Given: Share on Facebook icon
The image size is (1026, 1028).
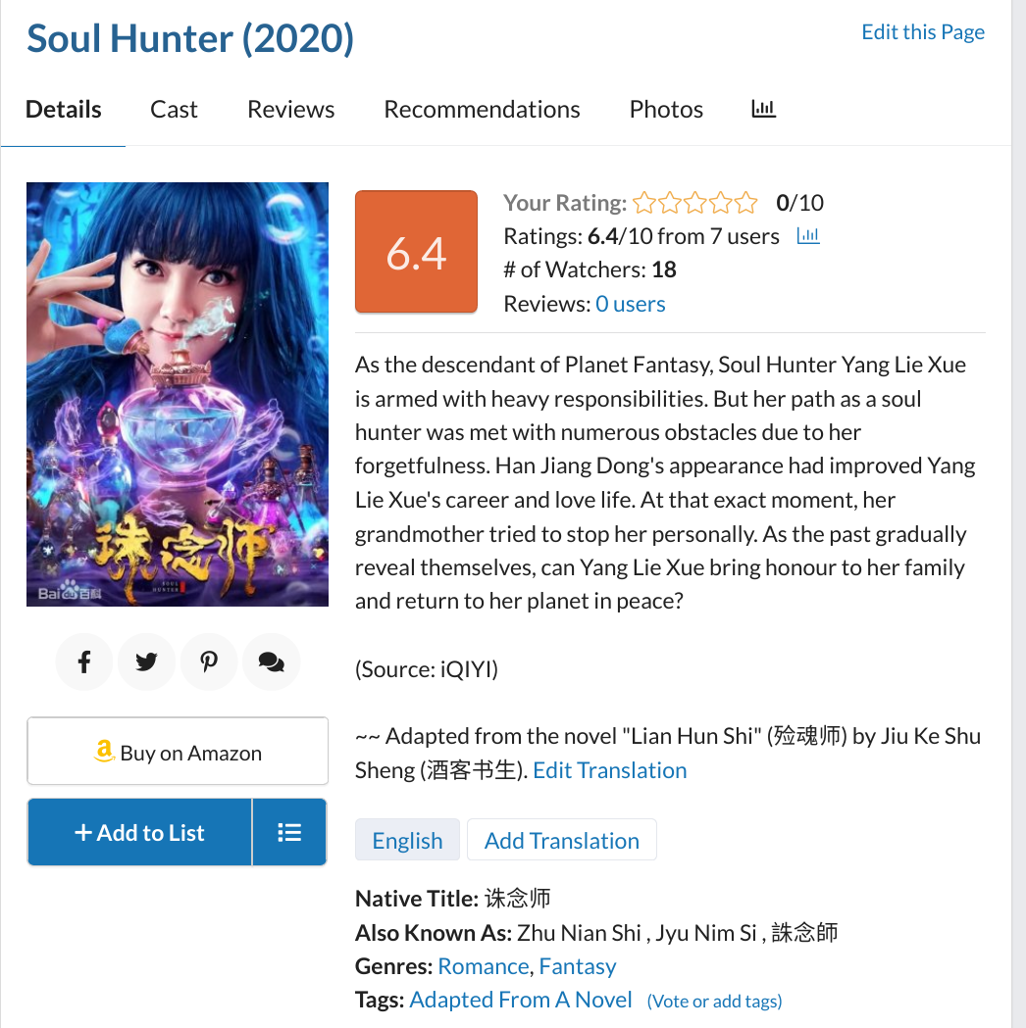Looking at the screenshot, I should tap(84, 661).
